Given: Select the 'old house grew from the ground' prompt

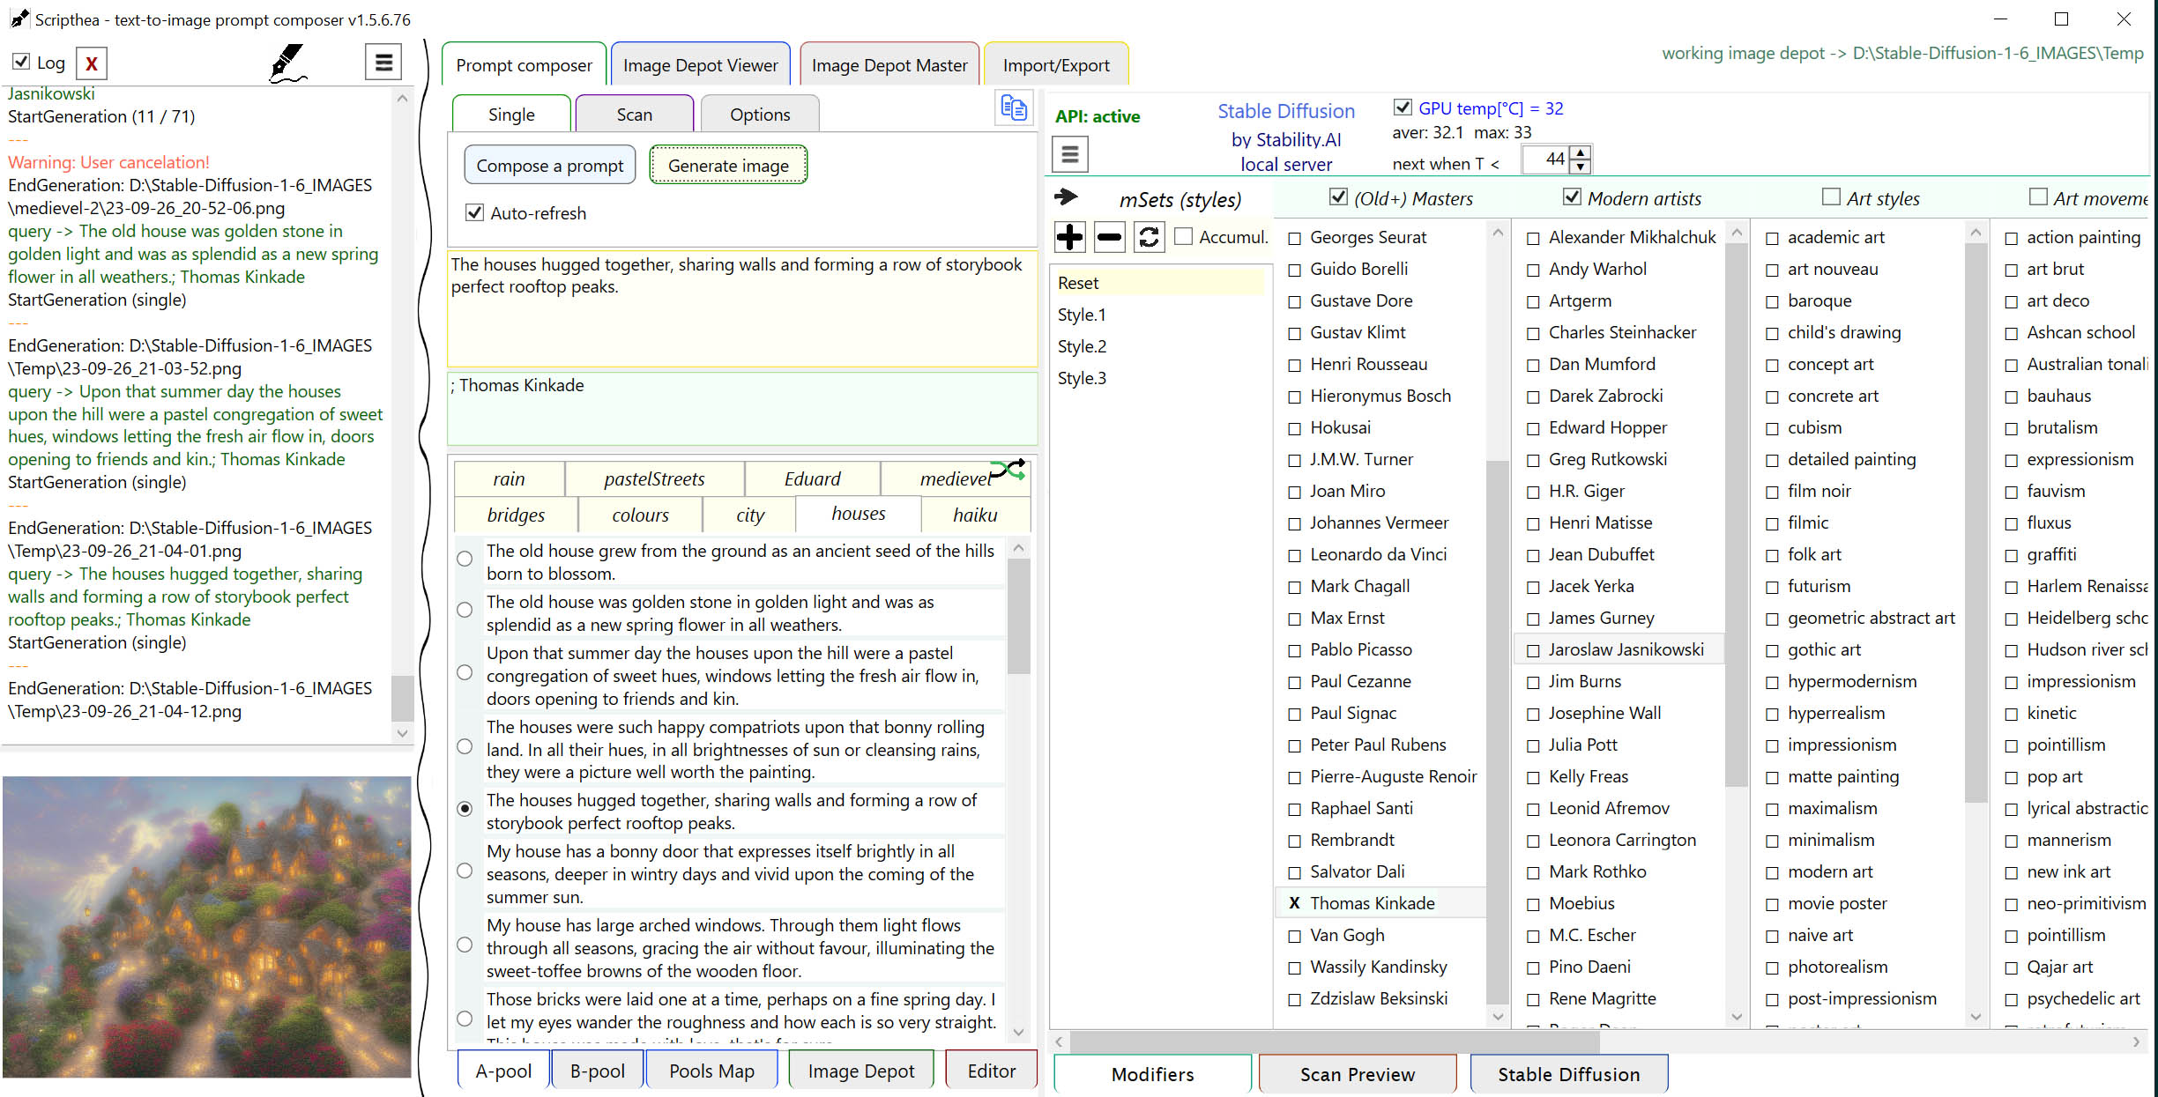Looking at the screenshot, I should click(x=465, y=559).
